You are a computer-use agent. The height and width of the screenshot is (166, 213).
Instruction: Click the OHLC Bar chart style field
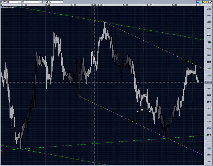51,2
